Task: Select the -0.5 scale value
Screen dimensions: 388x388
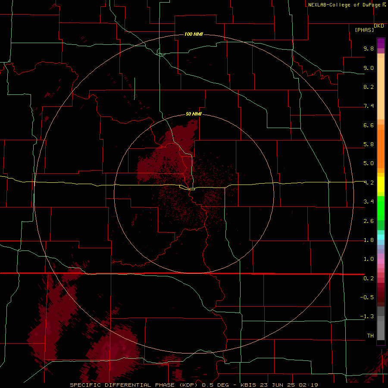Action: (x=367, y=297)
